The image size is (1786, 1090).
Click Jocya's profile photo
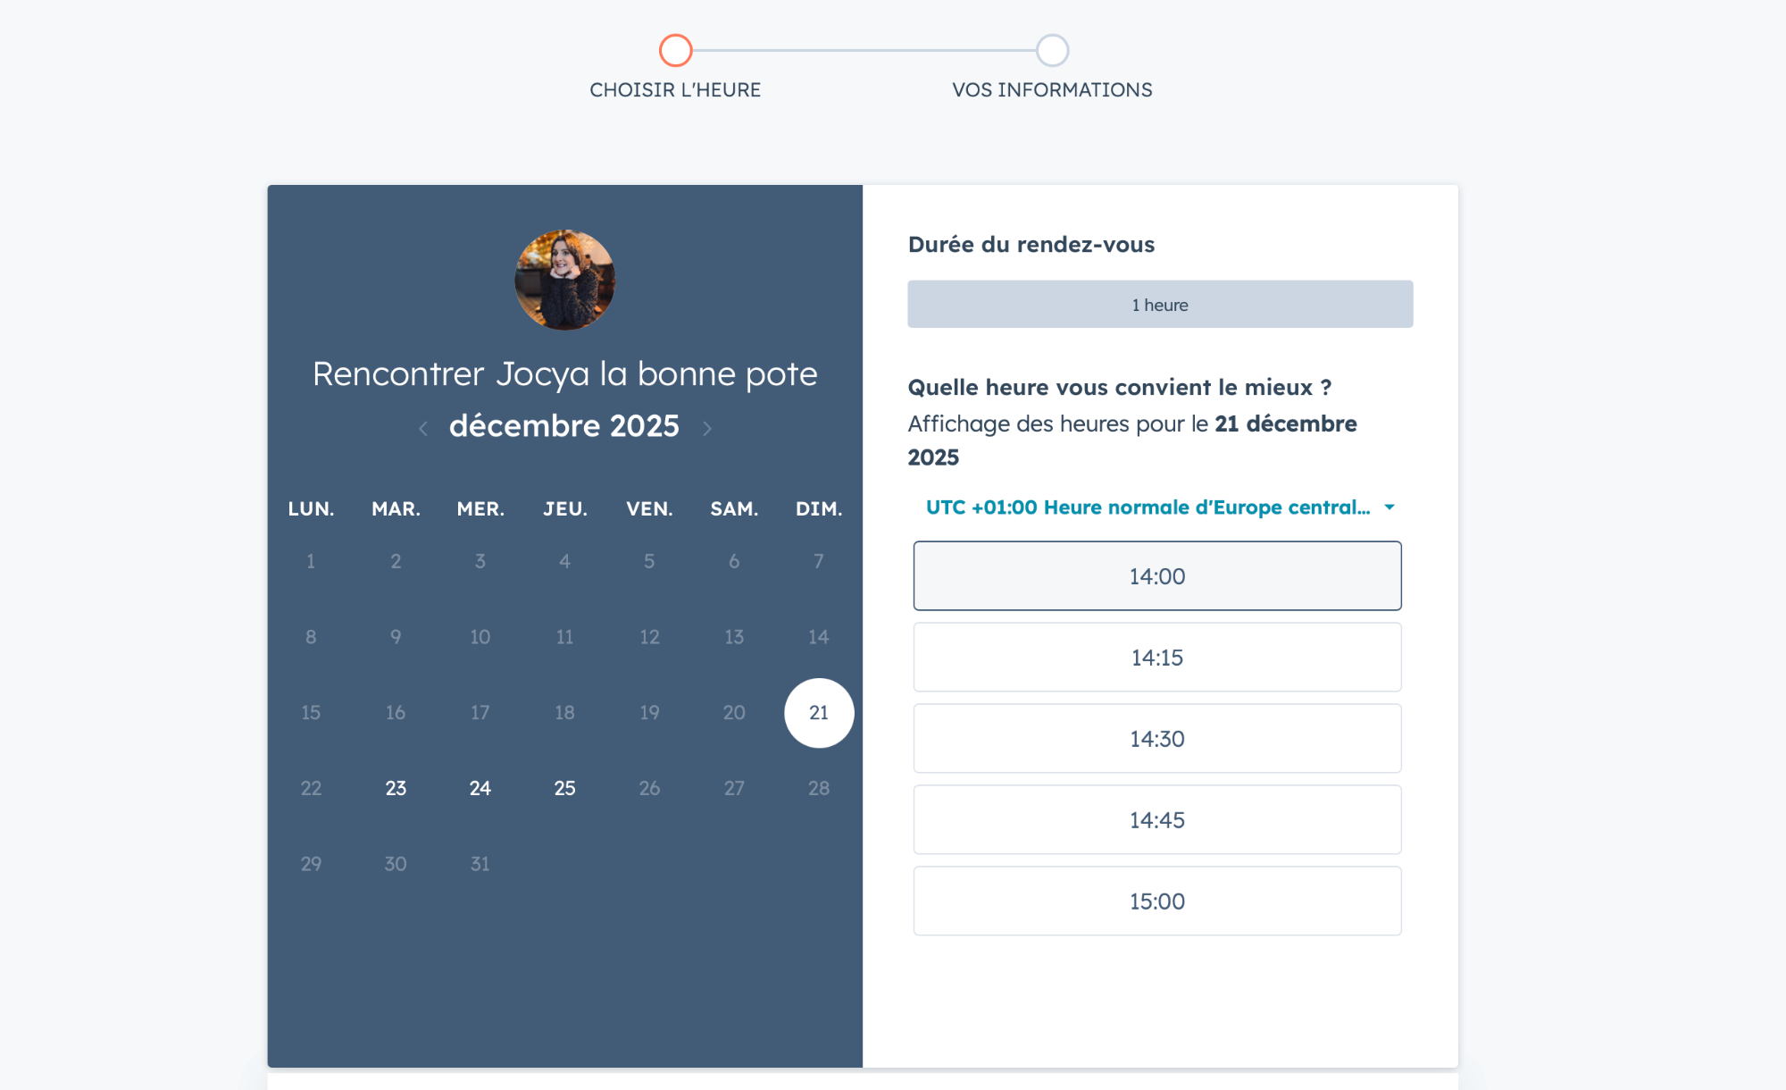point(564,281)
